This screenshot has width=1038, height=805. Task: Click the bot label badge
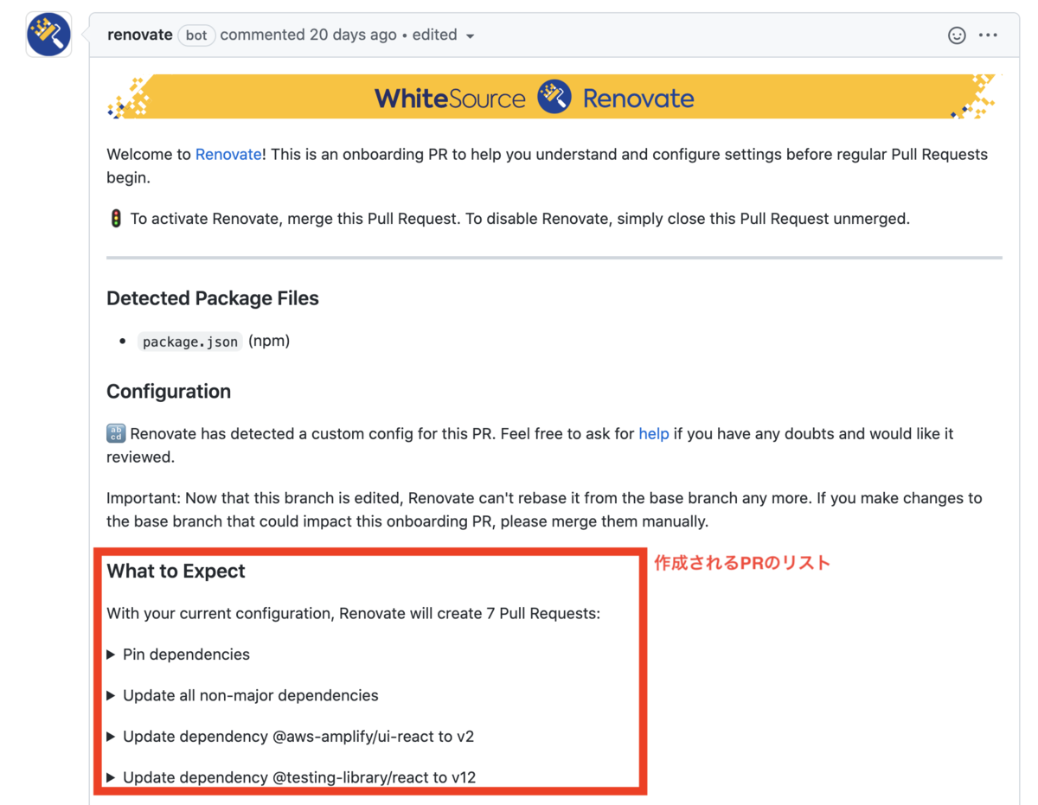(196, 35)
